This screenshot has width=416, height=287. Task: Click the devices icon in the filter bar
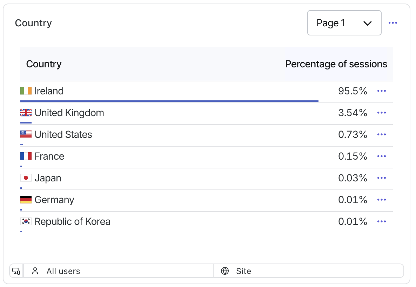point(16,271)
